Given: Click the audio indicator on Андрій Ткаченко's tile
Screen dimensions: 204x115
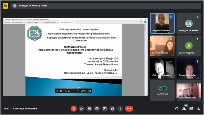Looking at the screenshot, I should 171,17.
